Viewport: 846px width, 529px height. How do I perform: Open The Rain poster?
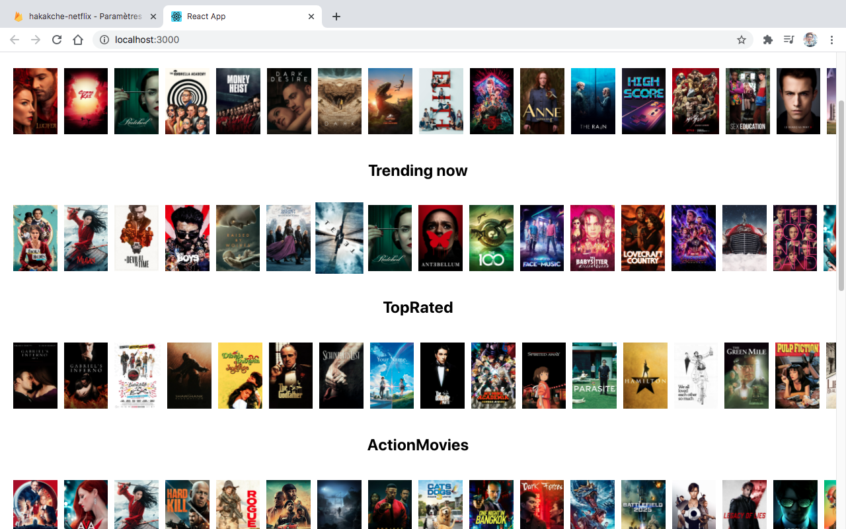tap(593, 101)
